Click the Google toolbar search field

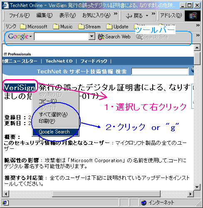[61, 37]
